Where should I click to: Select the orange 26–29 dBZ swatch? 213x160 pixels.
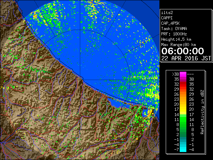(183, 94)
